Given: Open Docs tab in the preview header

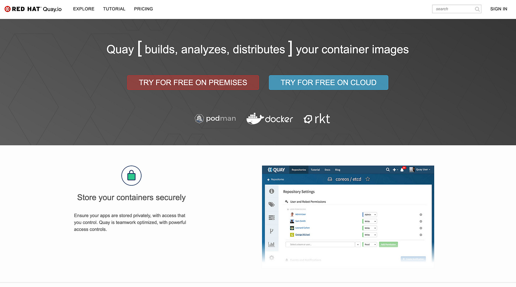Looking at the screenshot, I should tap(327, 170).
